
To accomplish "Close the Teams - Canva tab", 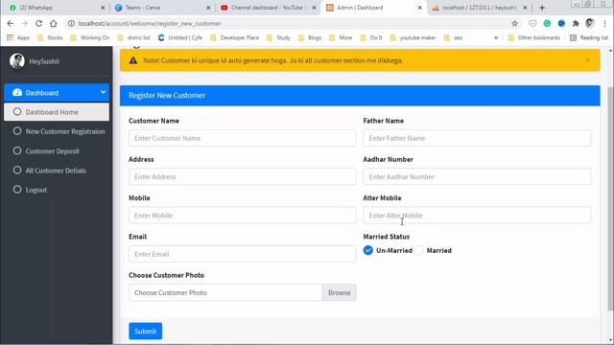I will pos(208,8).
